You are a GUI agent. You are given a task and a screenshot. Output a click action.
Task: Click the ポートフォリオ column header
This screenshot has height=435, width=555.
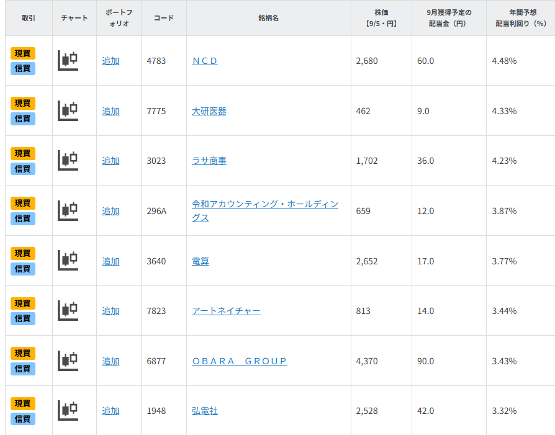point(119,18)
